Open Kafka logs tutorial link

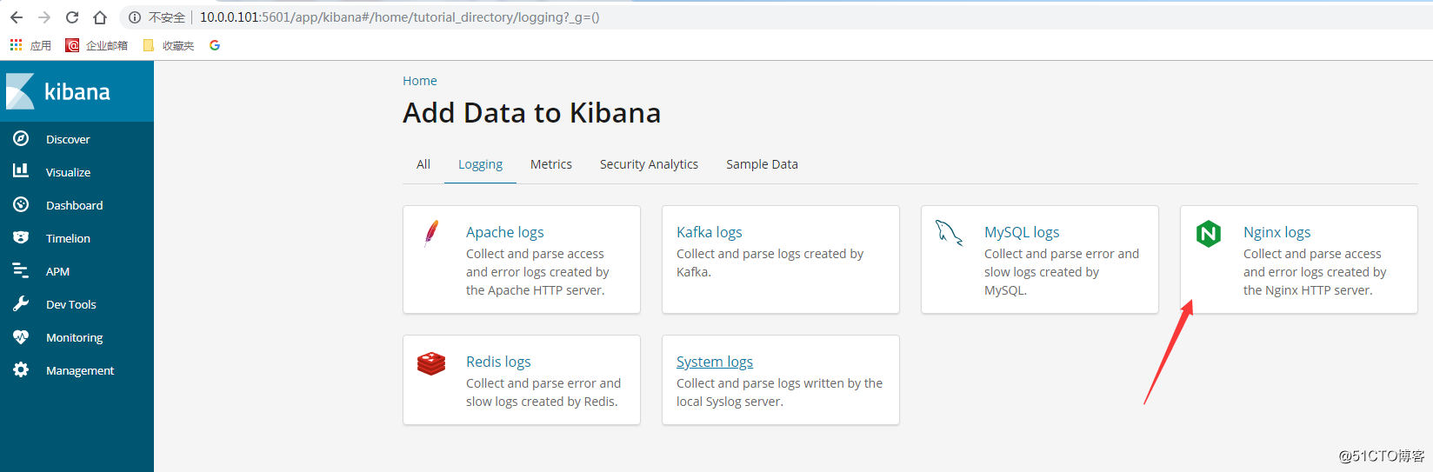tap(710, 232)
